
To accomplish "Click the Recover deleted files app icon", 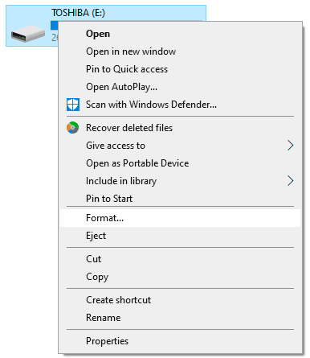I will (x=73, y=128).
